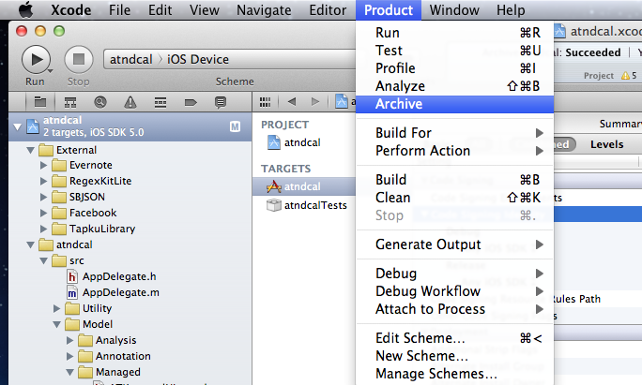This screenshot has height=385, width=642.
Task: Click the AppDelegate.h header file icon
Action: click(x=72, y=276)
